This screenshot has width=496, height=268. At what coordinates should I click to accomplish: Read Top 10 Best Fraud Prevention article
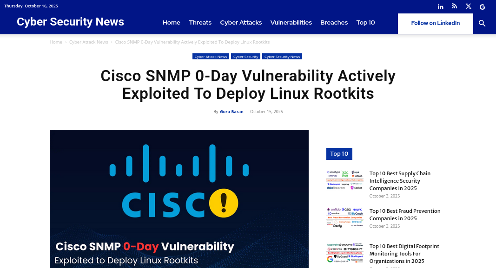point(404,215)
